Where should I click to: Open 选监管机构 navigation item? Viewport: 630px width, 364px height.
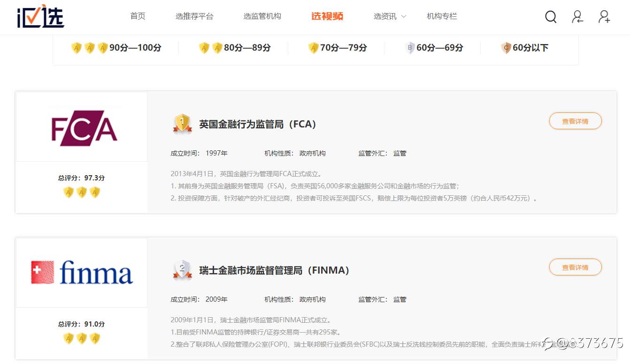pyautogui.click(x=262, y=16)
